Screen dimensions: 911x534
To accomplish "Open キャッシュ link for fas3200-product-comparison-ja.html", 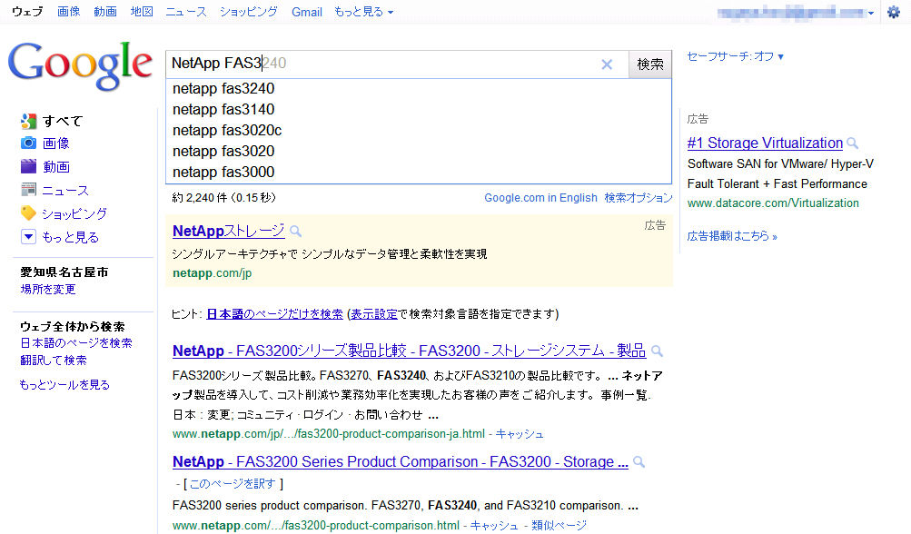I will 520,434.
